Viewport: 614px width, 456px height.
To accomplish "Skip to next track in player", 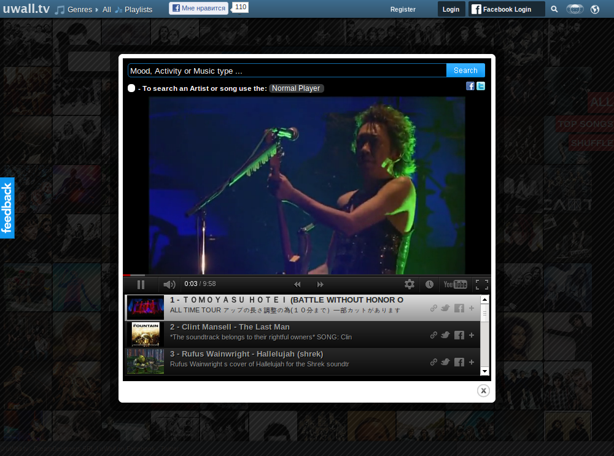I will (320, 284).
